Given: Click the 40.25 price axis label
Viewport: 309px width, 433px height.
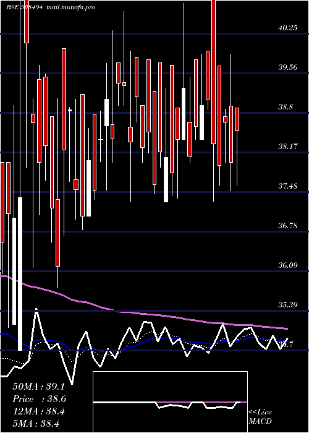Looking at the screenshot, I should pos(287,28).
